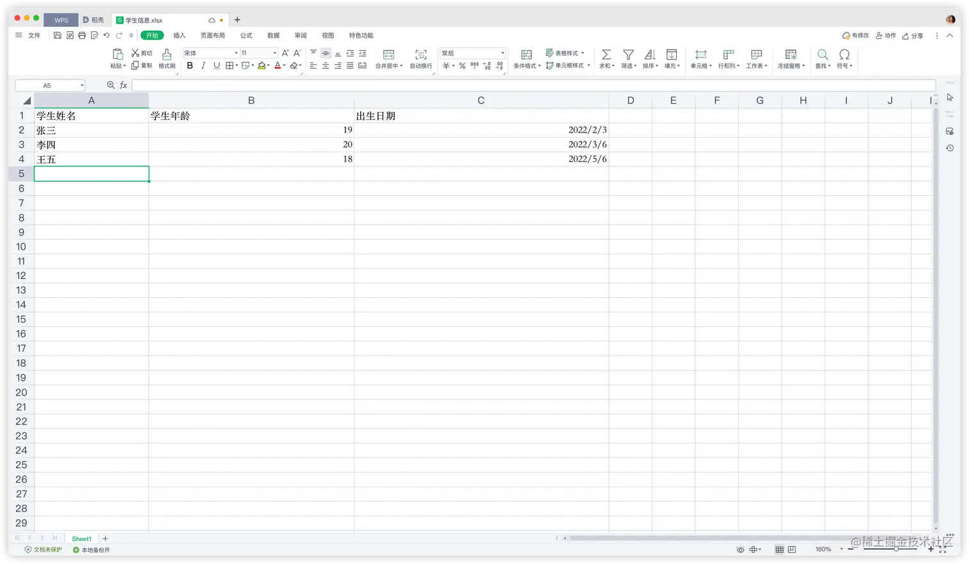The height and width of the screenshot is (564, 969).
Task: Open the zoom level dropdown at 160%
Action: pyautogui.click(x=841, y=549)
